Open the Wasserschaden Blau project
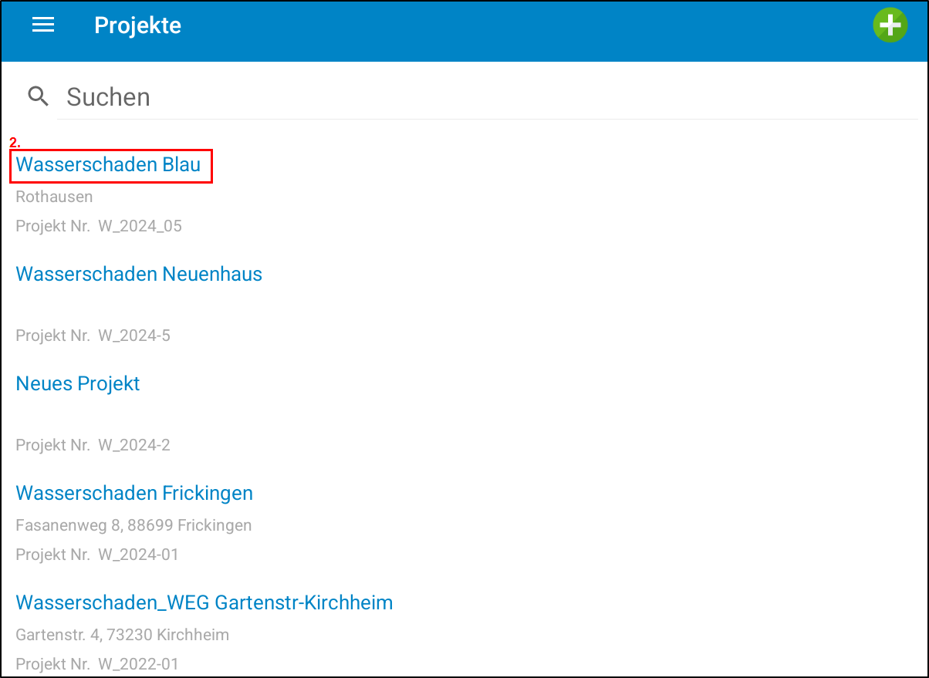 click(x=108, y=165)
